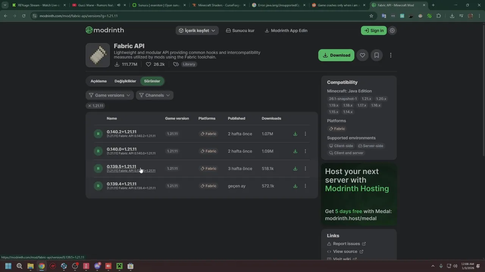485x272 pixels.
Task: Open the View source link
Action: point(345,252)
